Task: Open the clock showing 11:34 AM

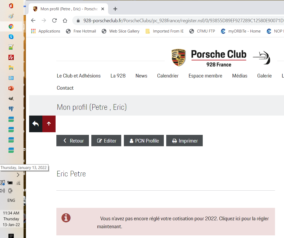Action: [11, 219]
